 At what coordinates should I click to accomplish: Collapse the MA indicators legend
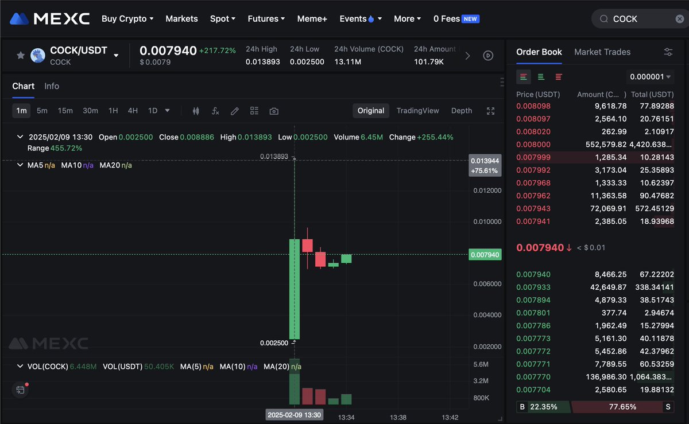click(x=20, y=165)
